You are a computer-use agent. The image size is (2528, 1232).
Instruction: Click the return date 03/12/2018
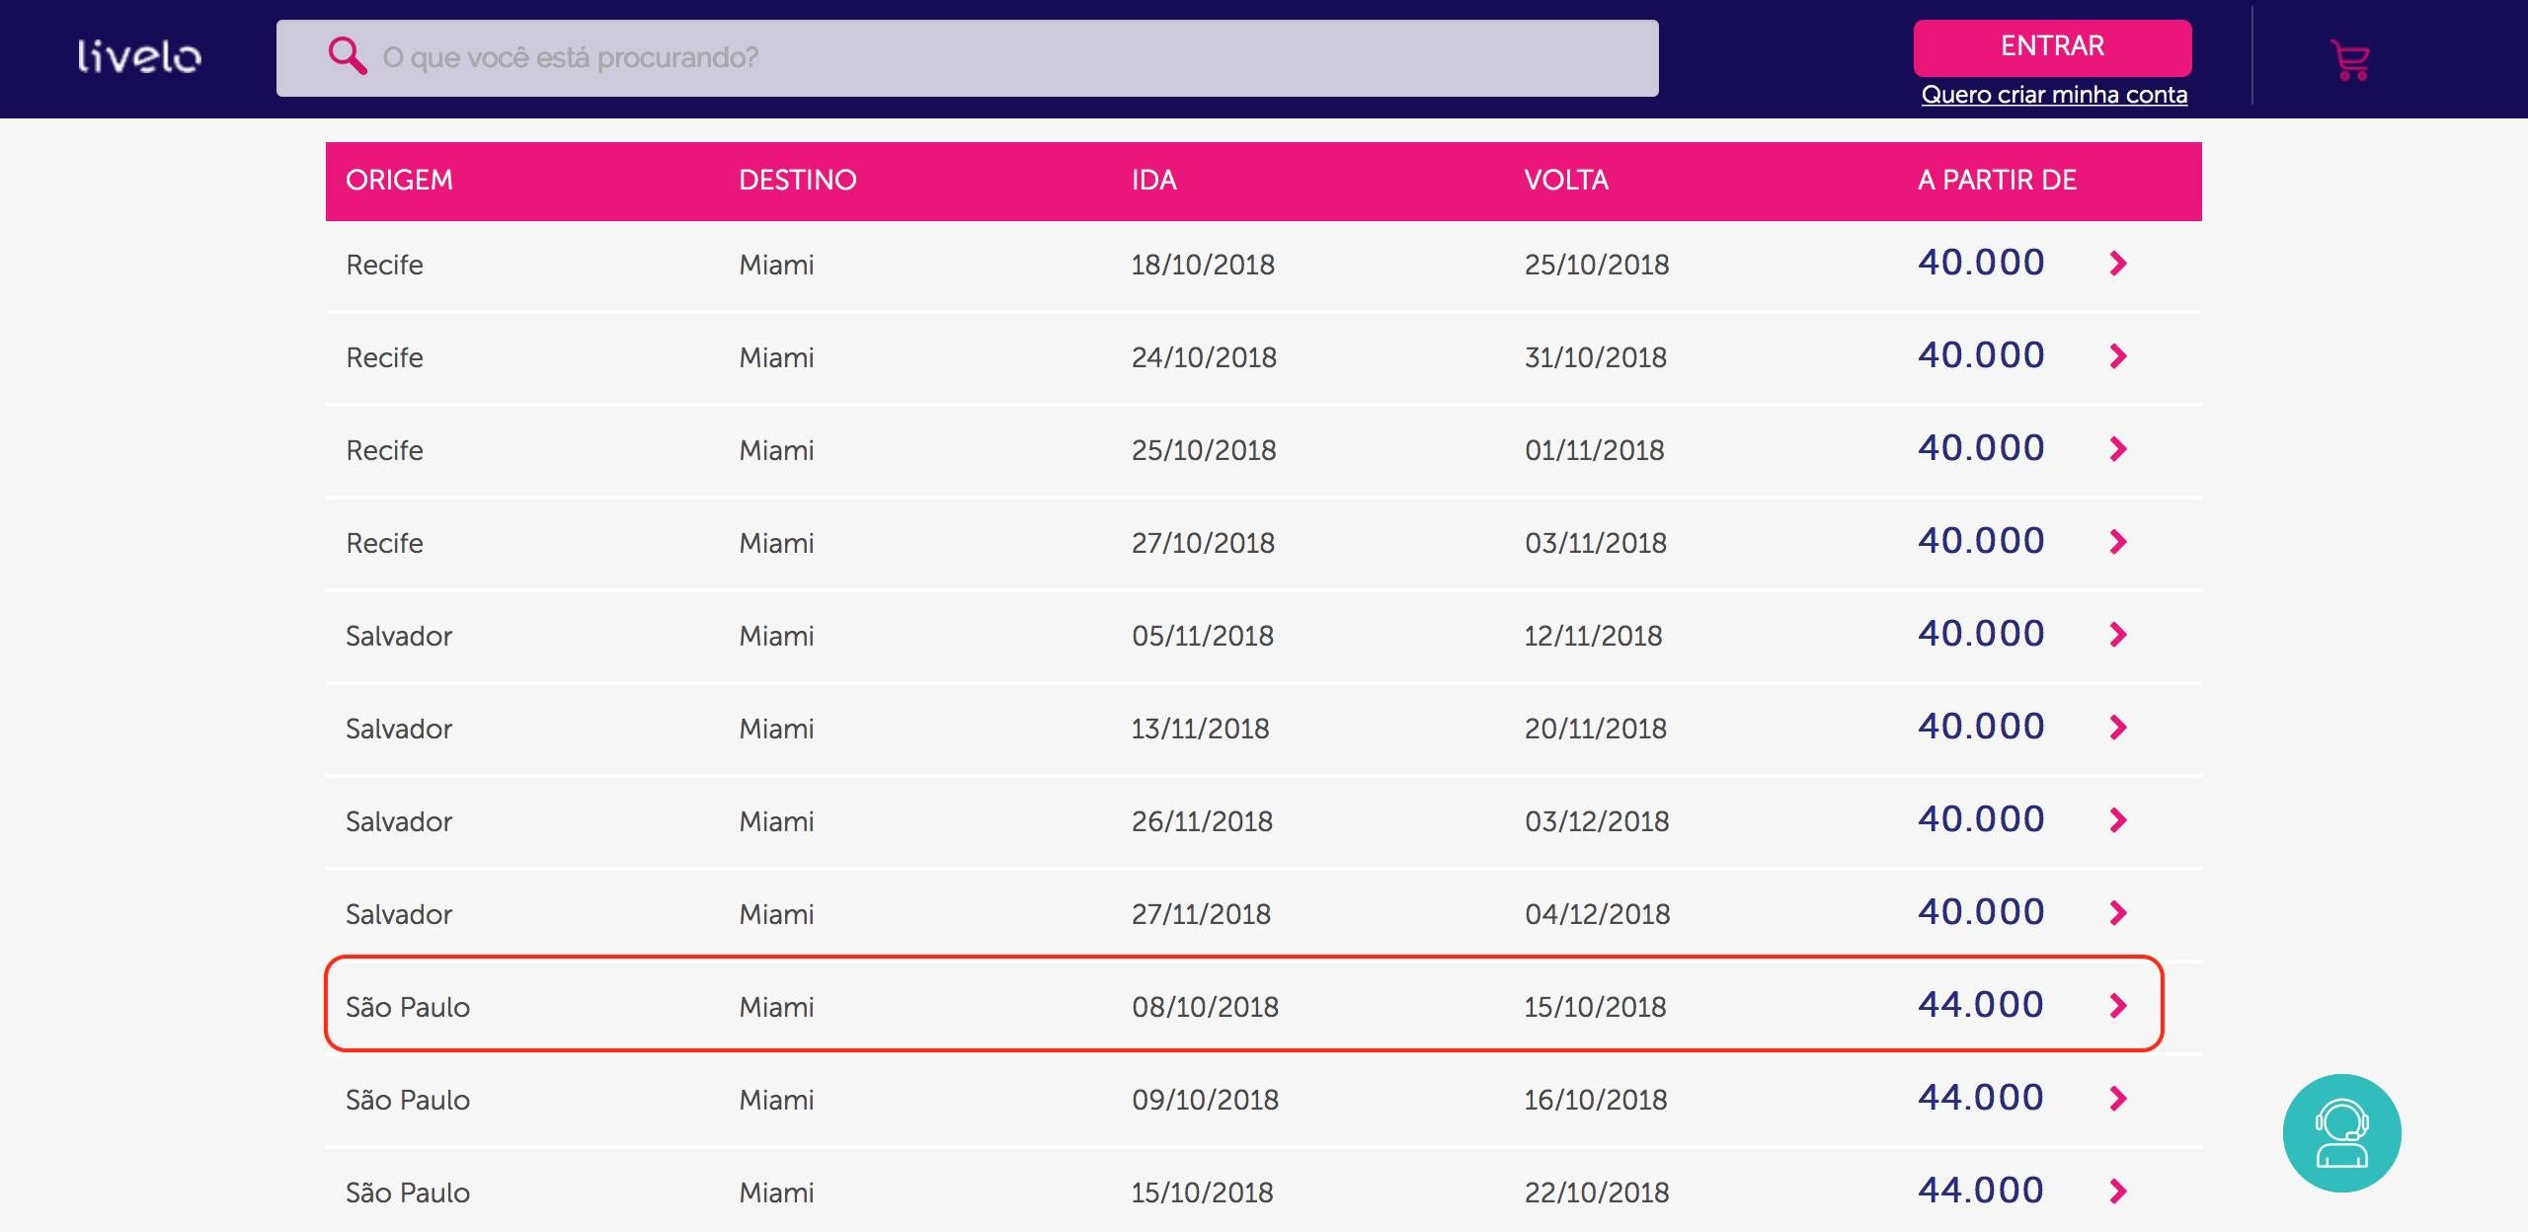[x=1597, y=821]
